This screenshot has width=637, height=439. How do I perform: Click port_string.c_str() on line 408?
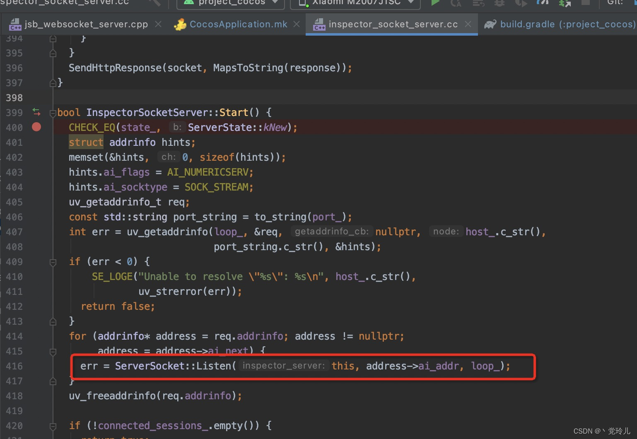click(x=268, y=247)
